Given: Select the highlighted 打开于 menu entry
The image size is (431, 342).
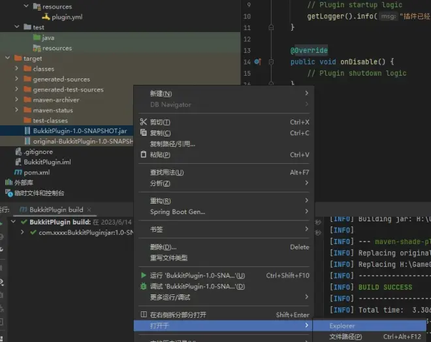Looking at the screenshot, I should 223,326.
